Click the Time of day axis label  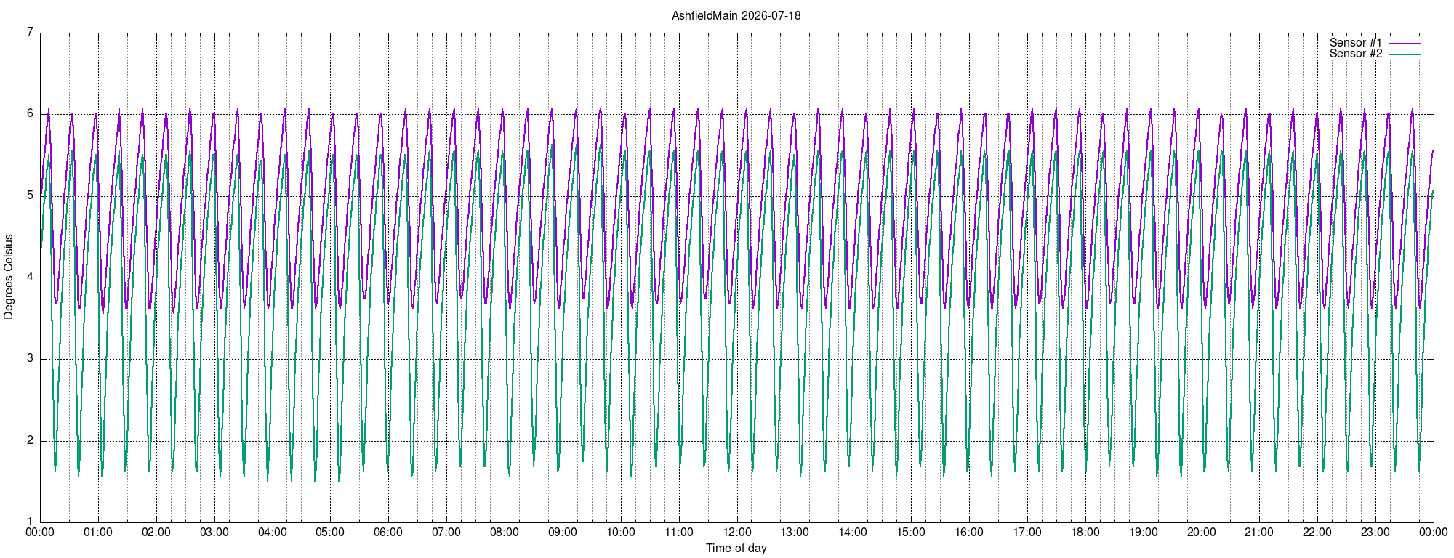[736, 548]
